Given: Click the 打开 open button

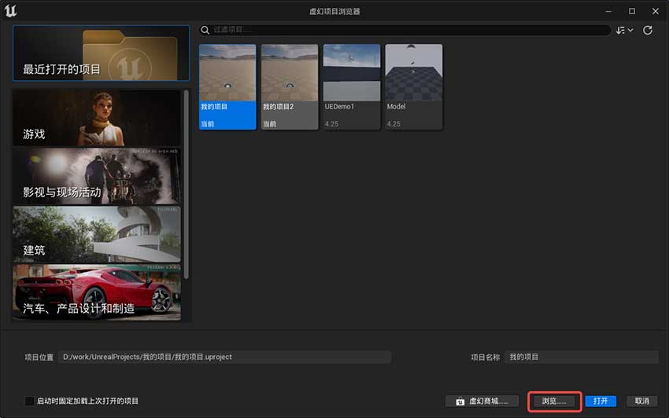Looking at the screenshot, I should [x=601, y=401].
